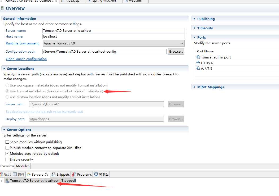Click the Configuration path input field
This screenshot has width=279, height=196.
(104, 52)
